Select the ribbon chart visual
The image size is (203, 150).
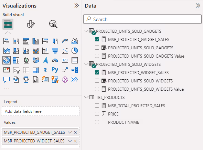36,51
